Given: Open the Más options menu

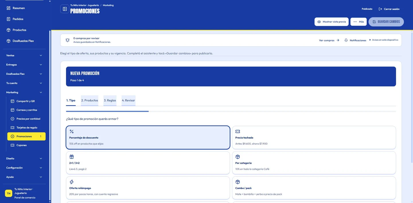Looking at the screenshot, I should coord(359,22).
